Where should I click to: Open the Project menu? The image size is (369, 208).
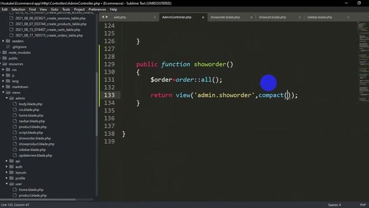point(79,9)
